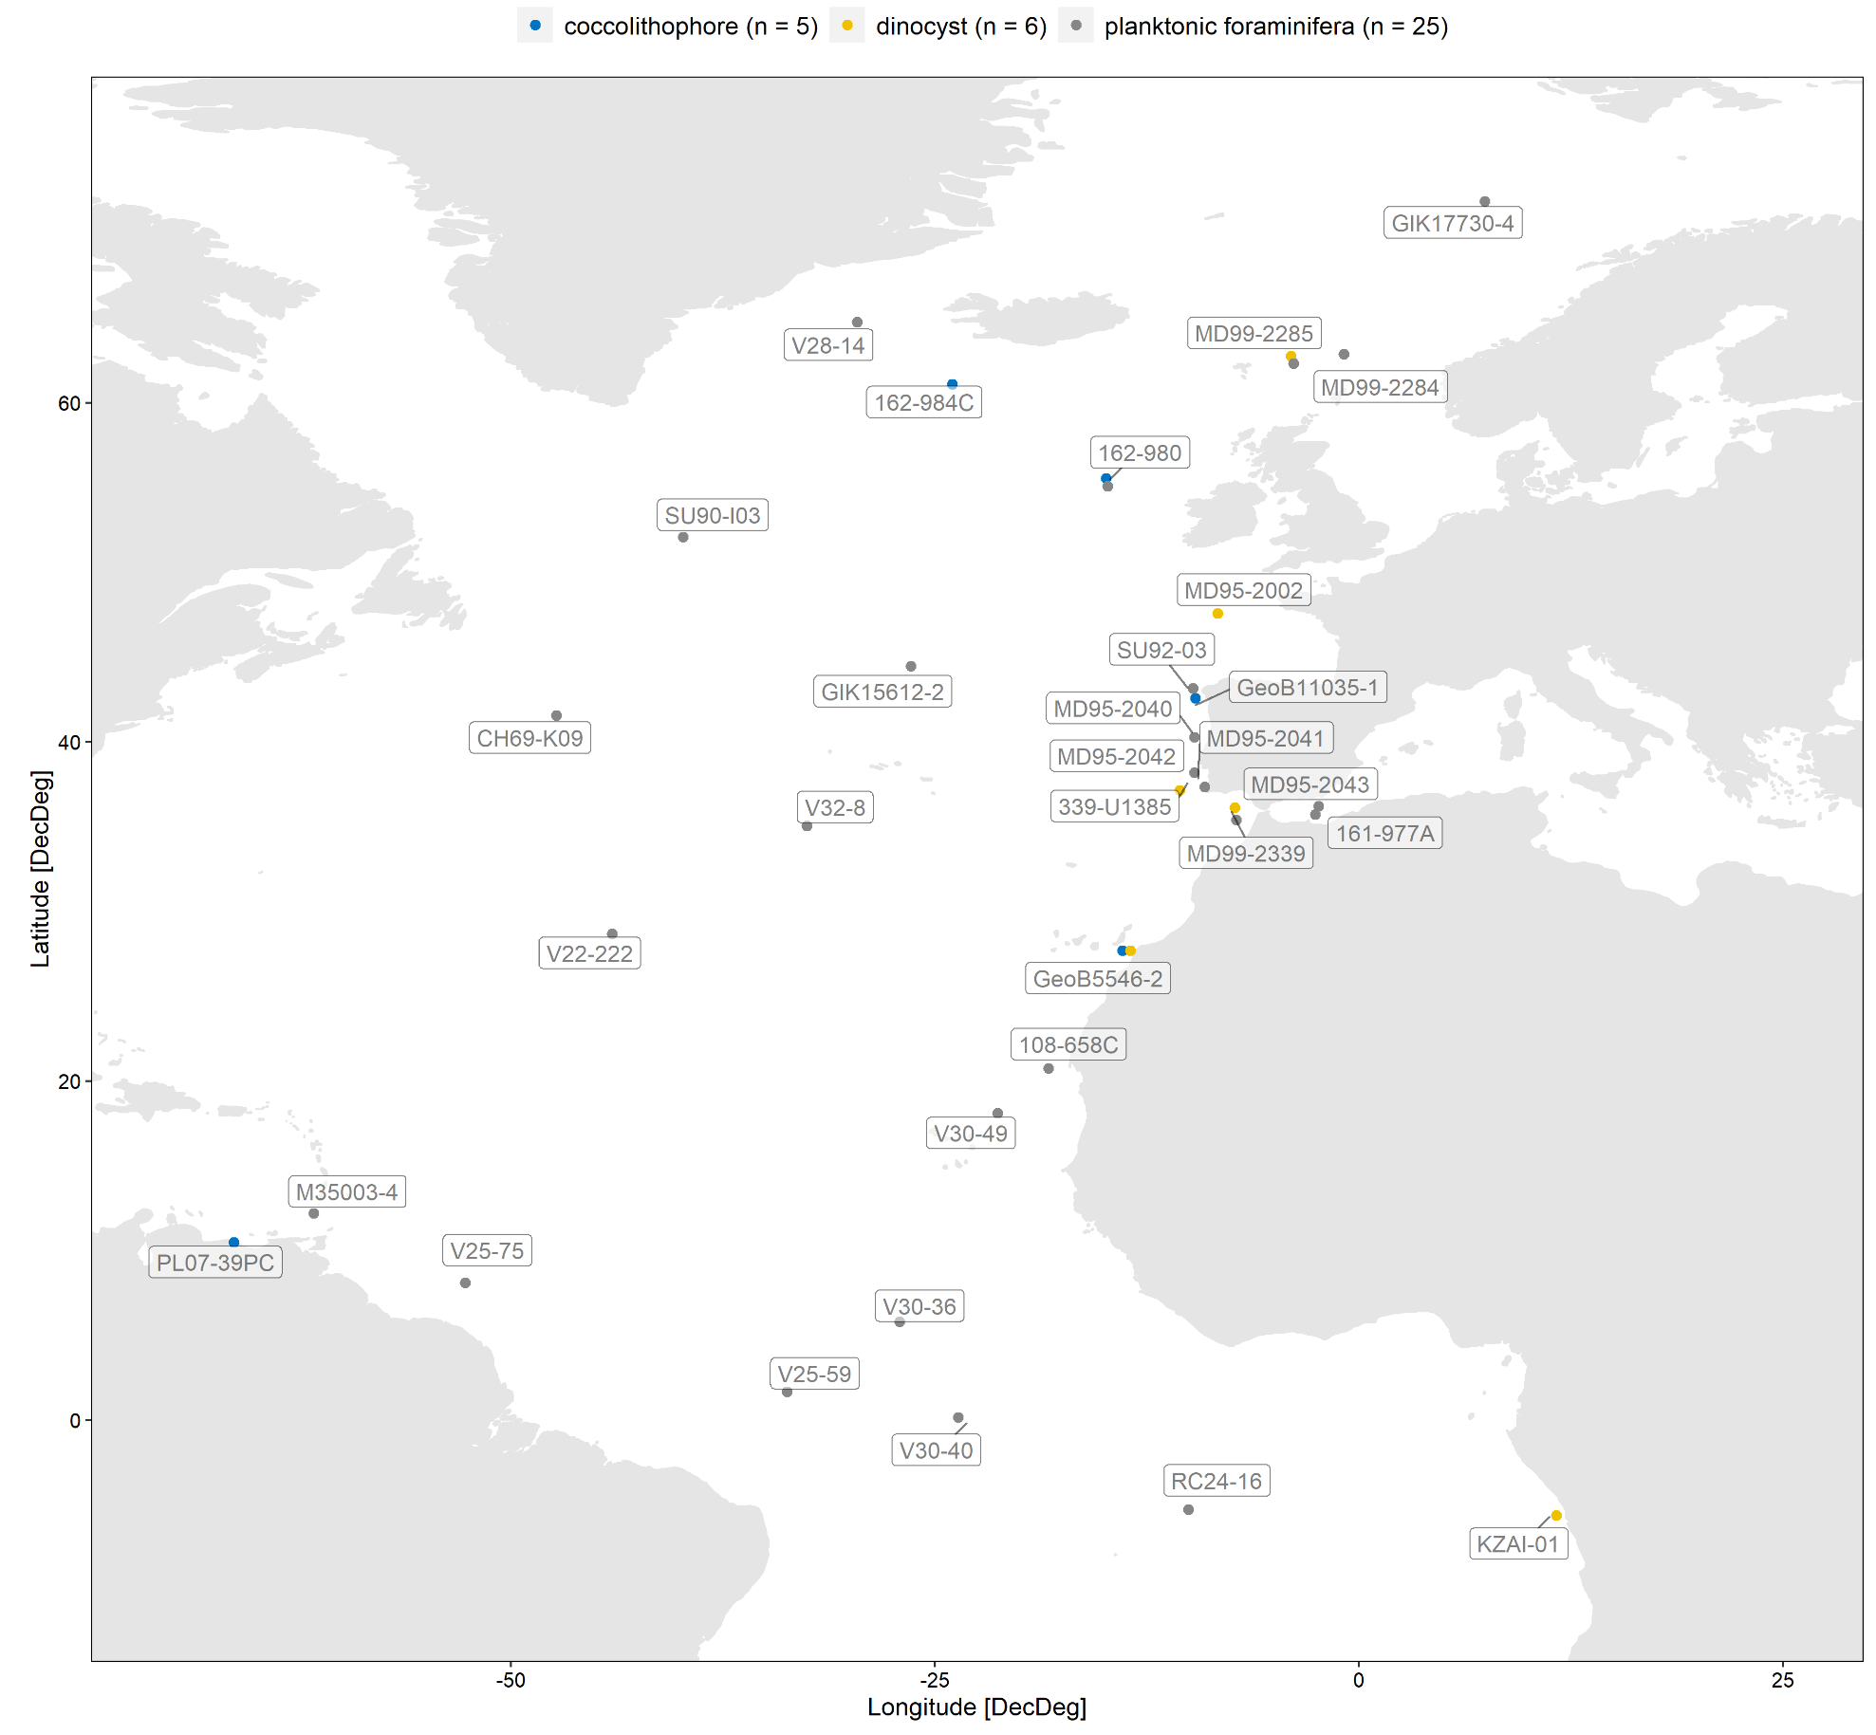Click the MD95-2040 site label
This screenshot has width=1876, height=1735.
pos(1113,709)
